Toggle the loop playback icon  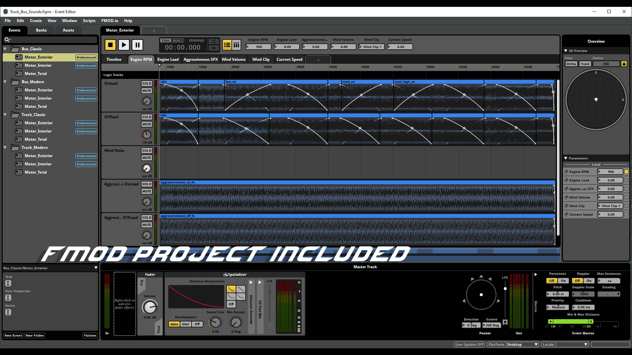click(214, 41)
